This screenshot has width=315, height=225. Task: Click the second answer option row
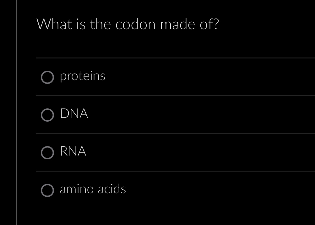157,115
